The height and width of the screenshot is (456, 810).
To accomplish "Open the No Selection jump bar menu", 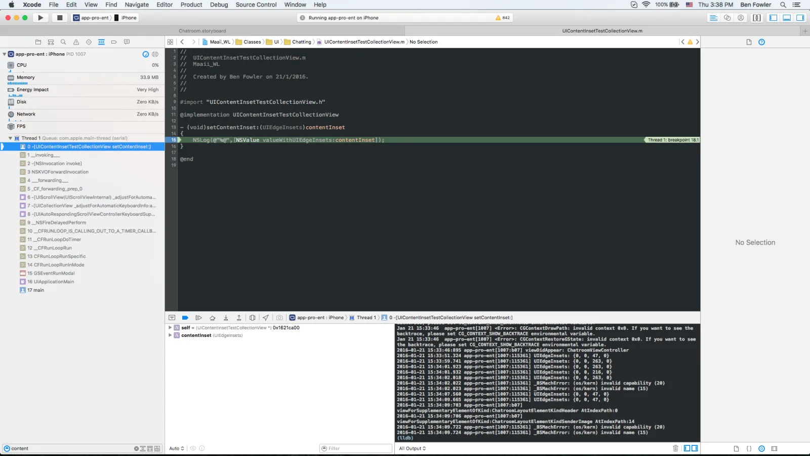I will [424, 42].
